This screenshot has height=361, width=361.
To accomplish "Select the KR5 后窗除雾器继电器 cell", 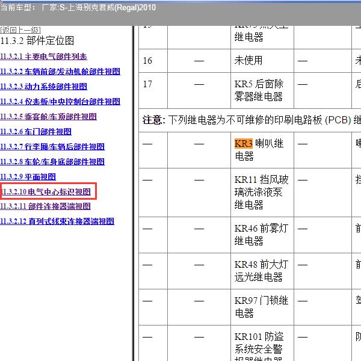I will tap(262, 90).
